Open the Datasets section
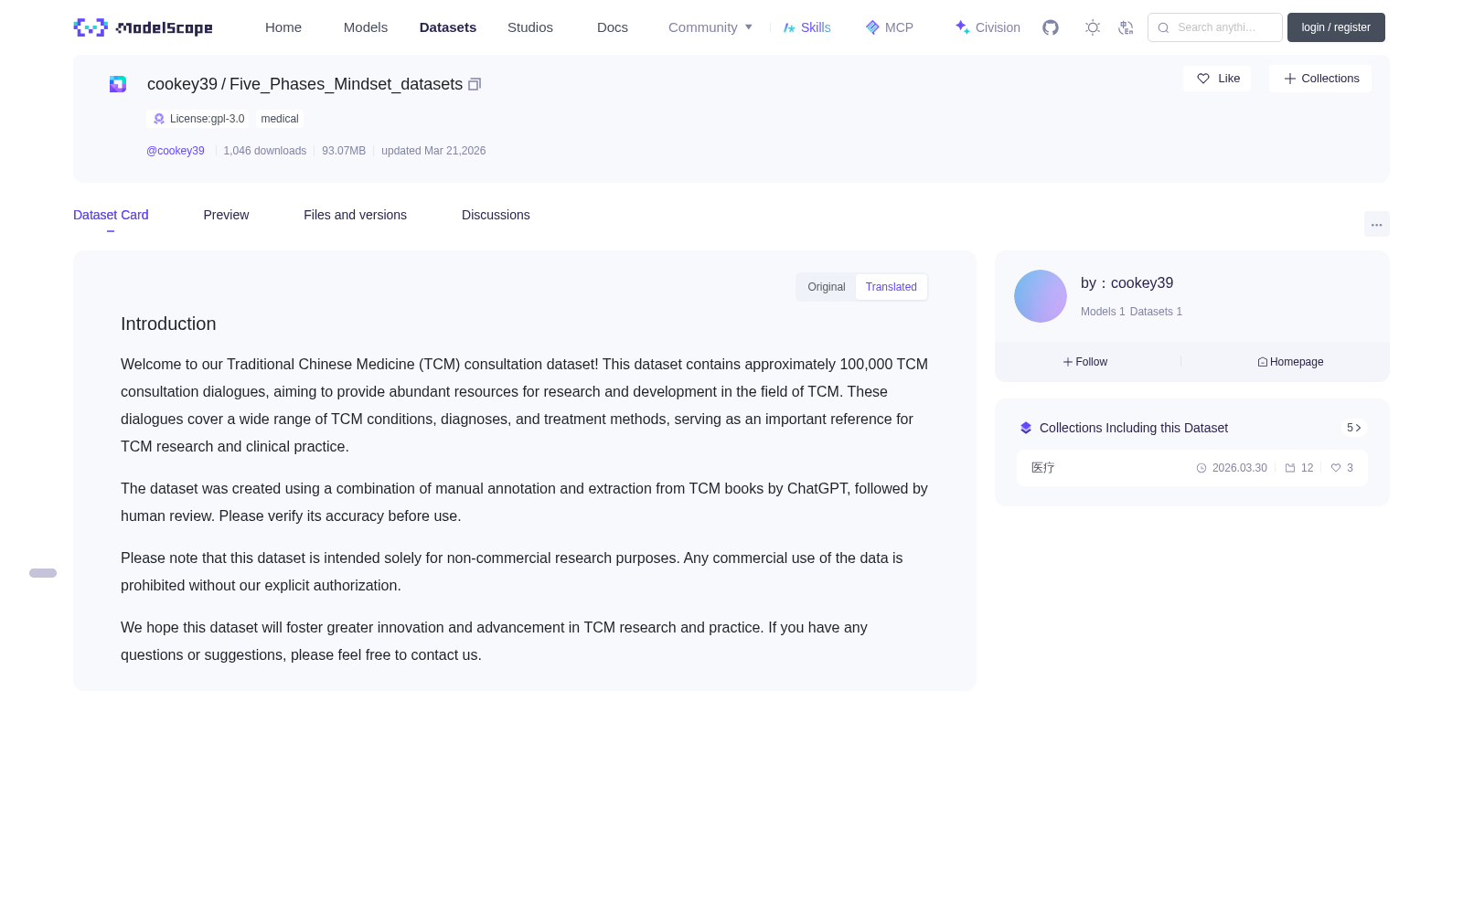The image size is (1463, 914). (448, 27)
